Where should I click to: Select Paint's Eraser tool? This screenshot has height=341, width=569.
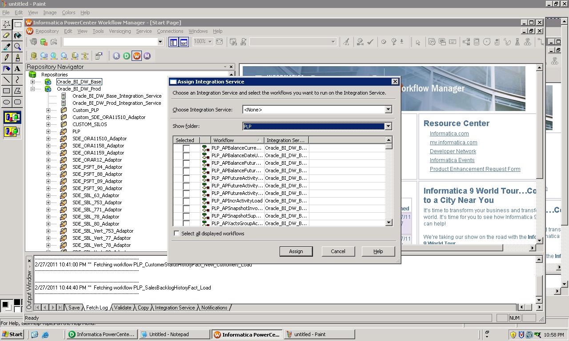[x=7, y=36]
